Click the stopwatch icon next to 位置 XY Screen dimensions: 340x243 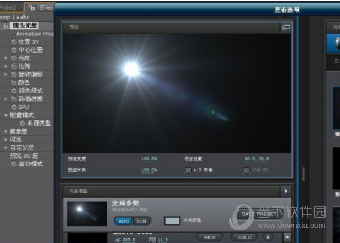tap(14, 42)
